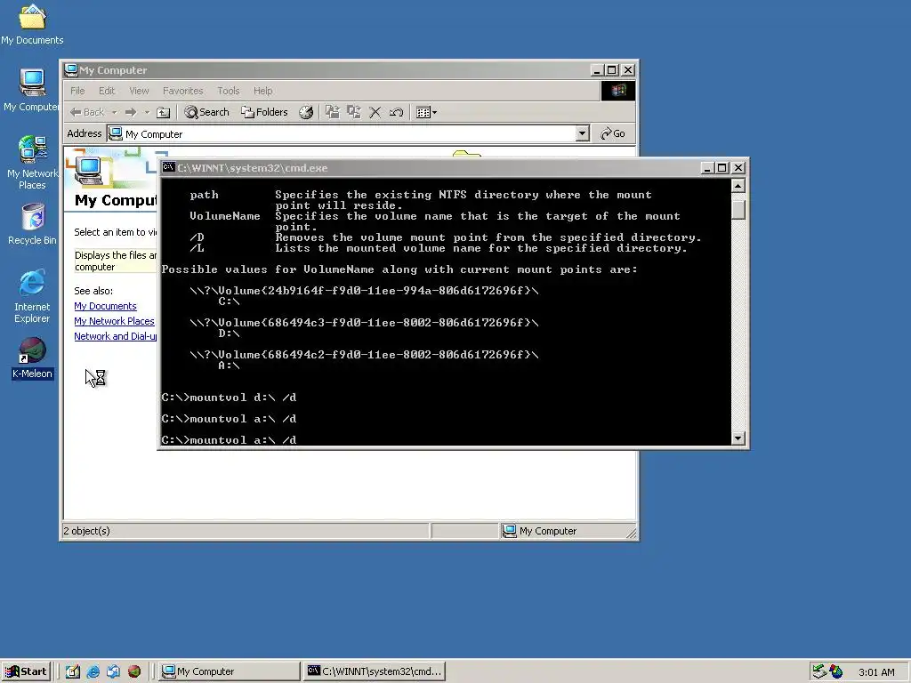Click the 'See also:' label
The image size is (911, 683).
point(93,291)
